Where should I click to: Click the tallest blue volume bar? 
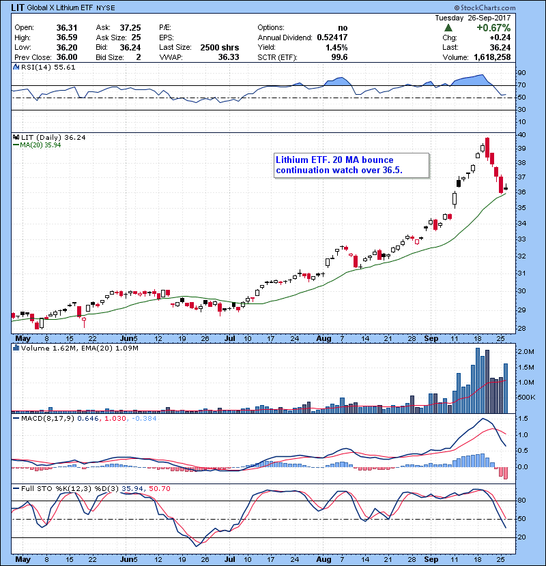click(x=478, y=381)
